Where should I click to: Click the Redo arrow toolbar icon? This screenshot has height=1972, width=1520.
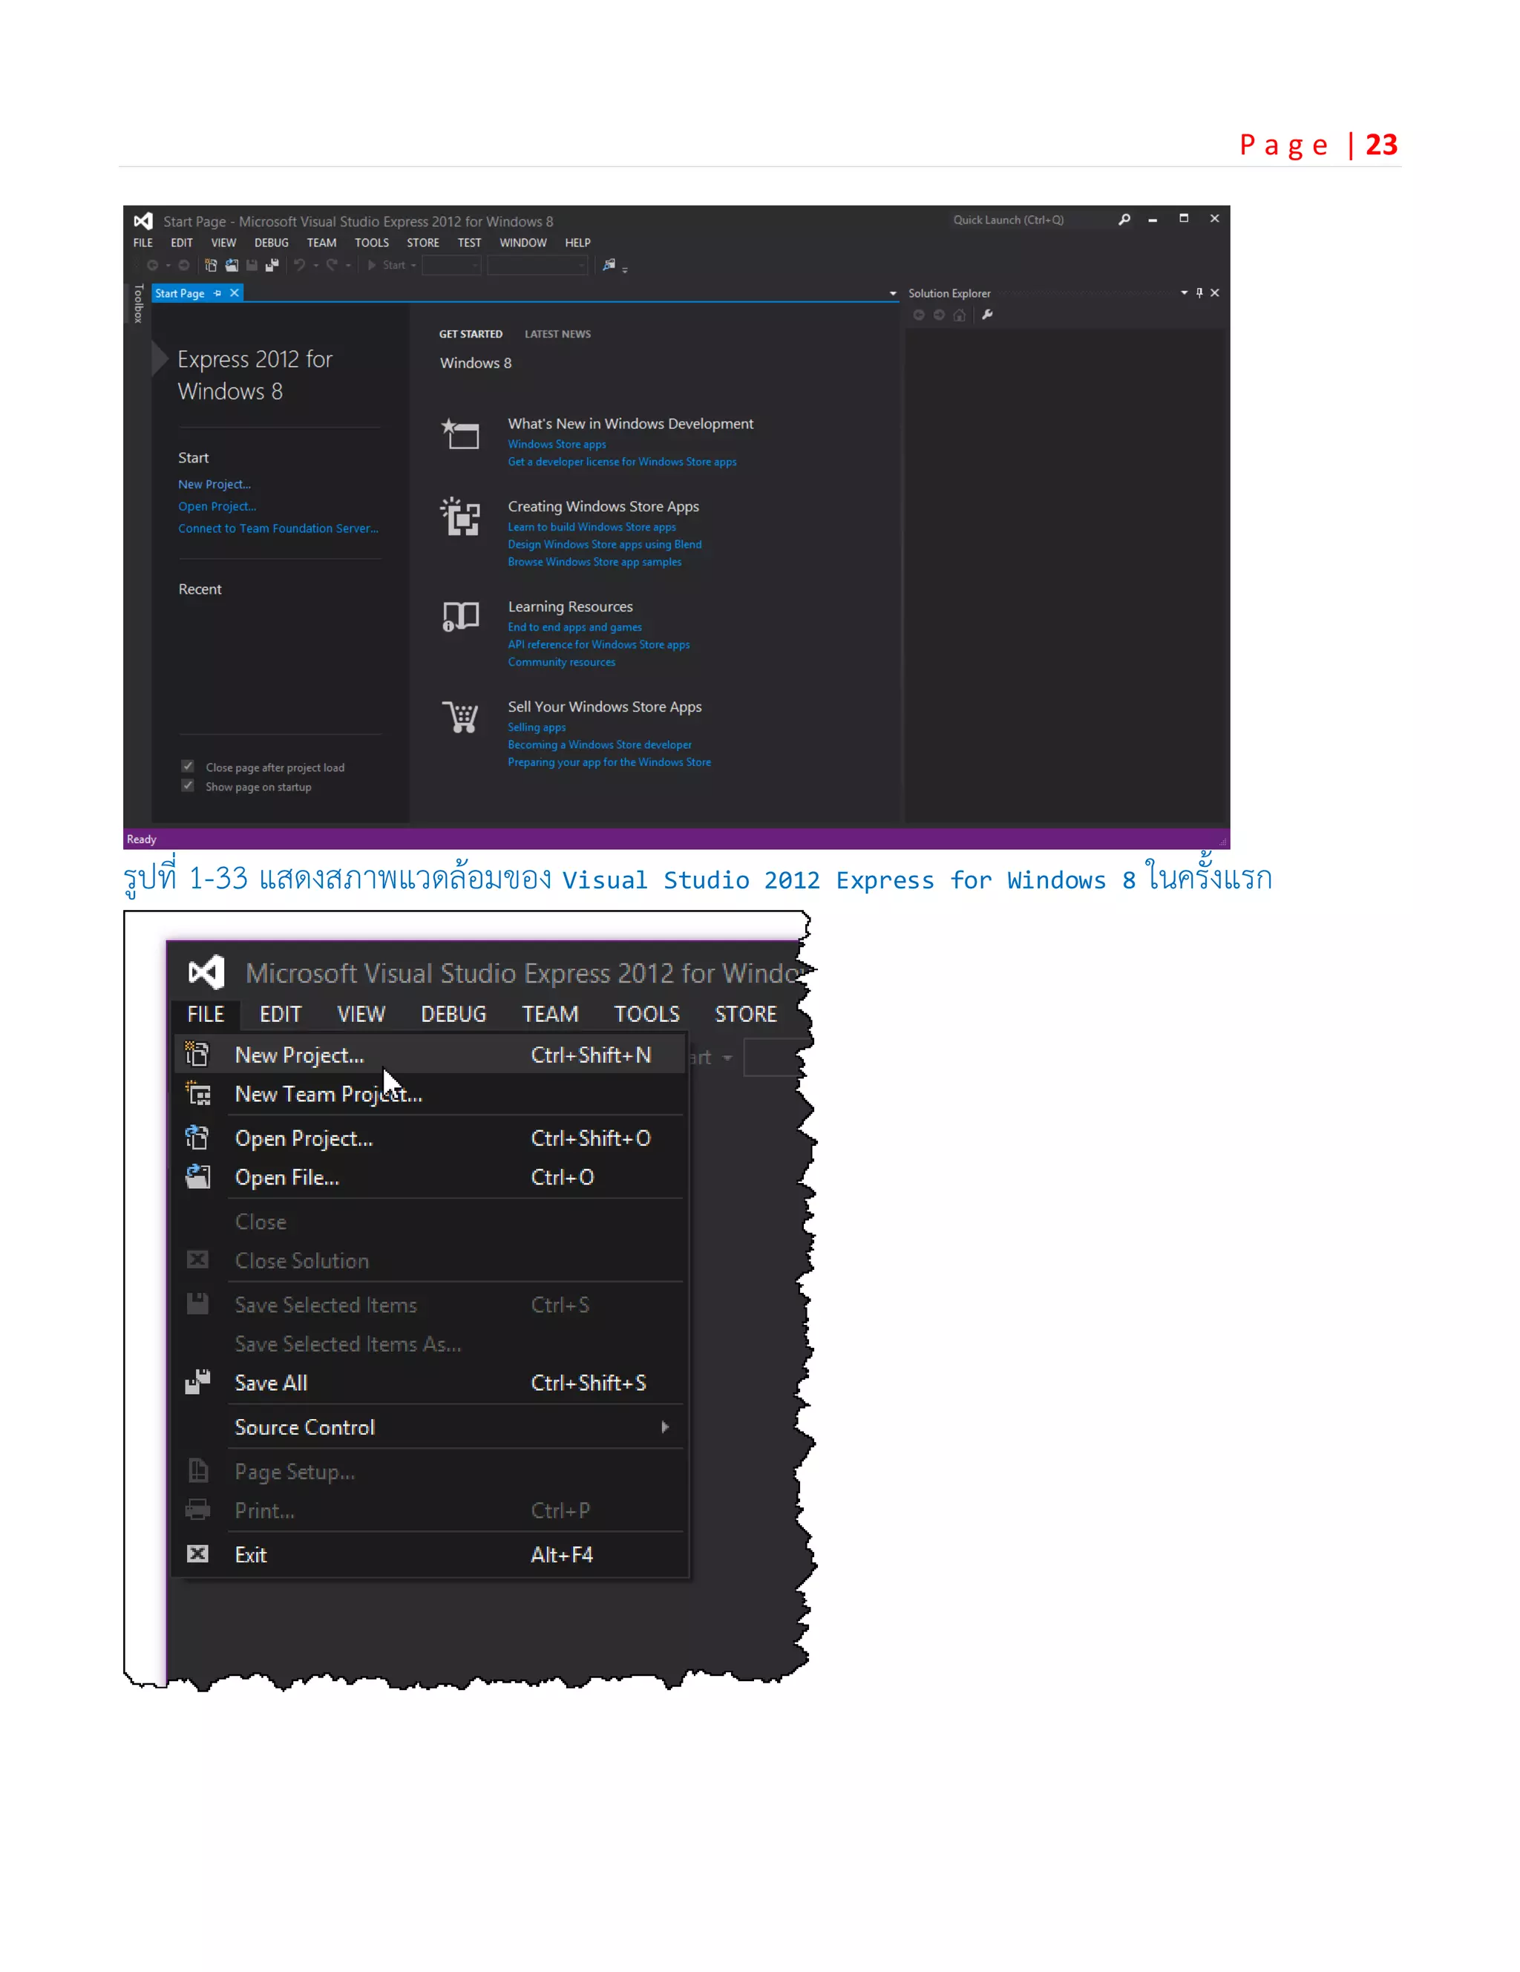click(x=332, y=266)
